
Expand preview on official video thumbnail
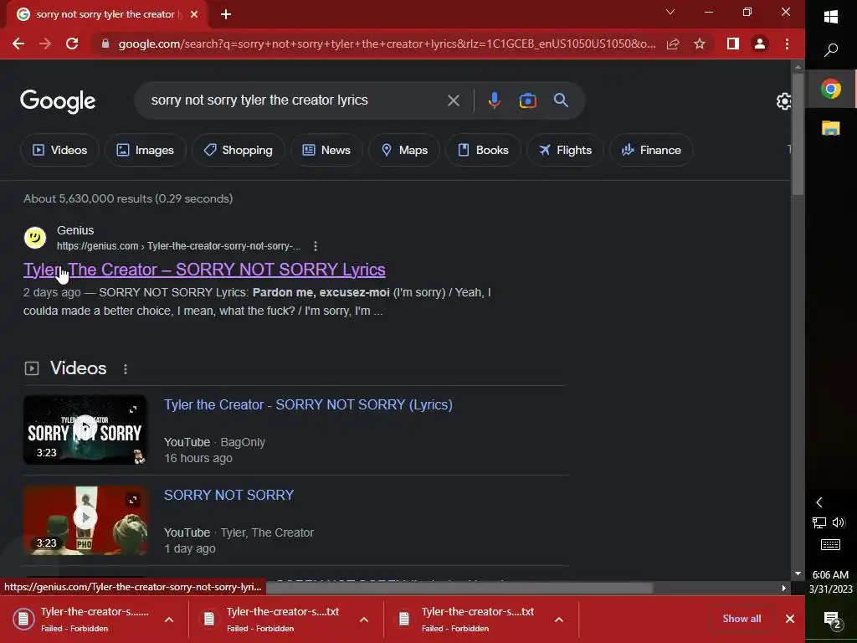(x=133, y=500)
